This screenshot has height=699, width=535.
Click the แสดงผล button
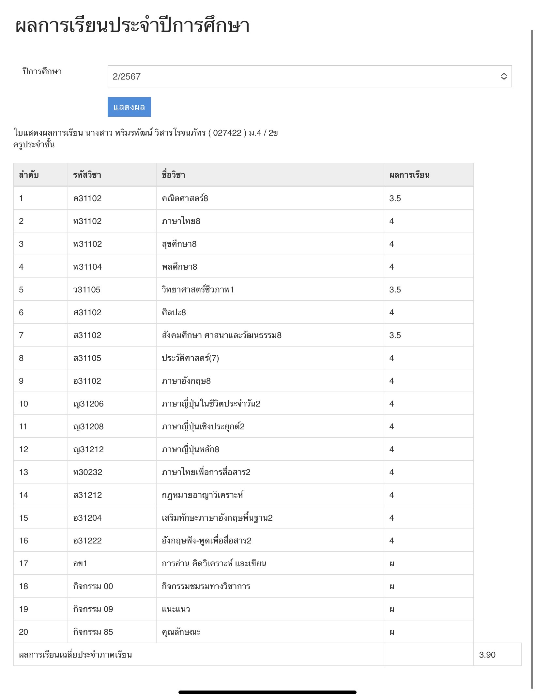coord(129,107)
